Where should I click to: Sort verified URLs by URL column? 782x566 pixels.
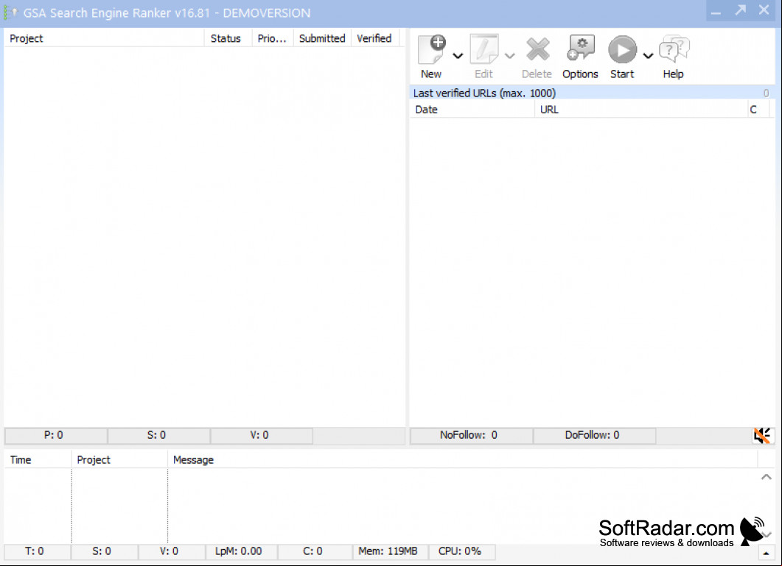(x=641, y=110)
